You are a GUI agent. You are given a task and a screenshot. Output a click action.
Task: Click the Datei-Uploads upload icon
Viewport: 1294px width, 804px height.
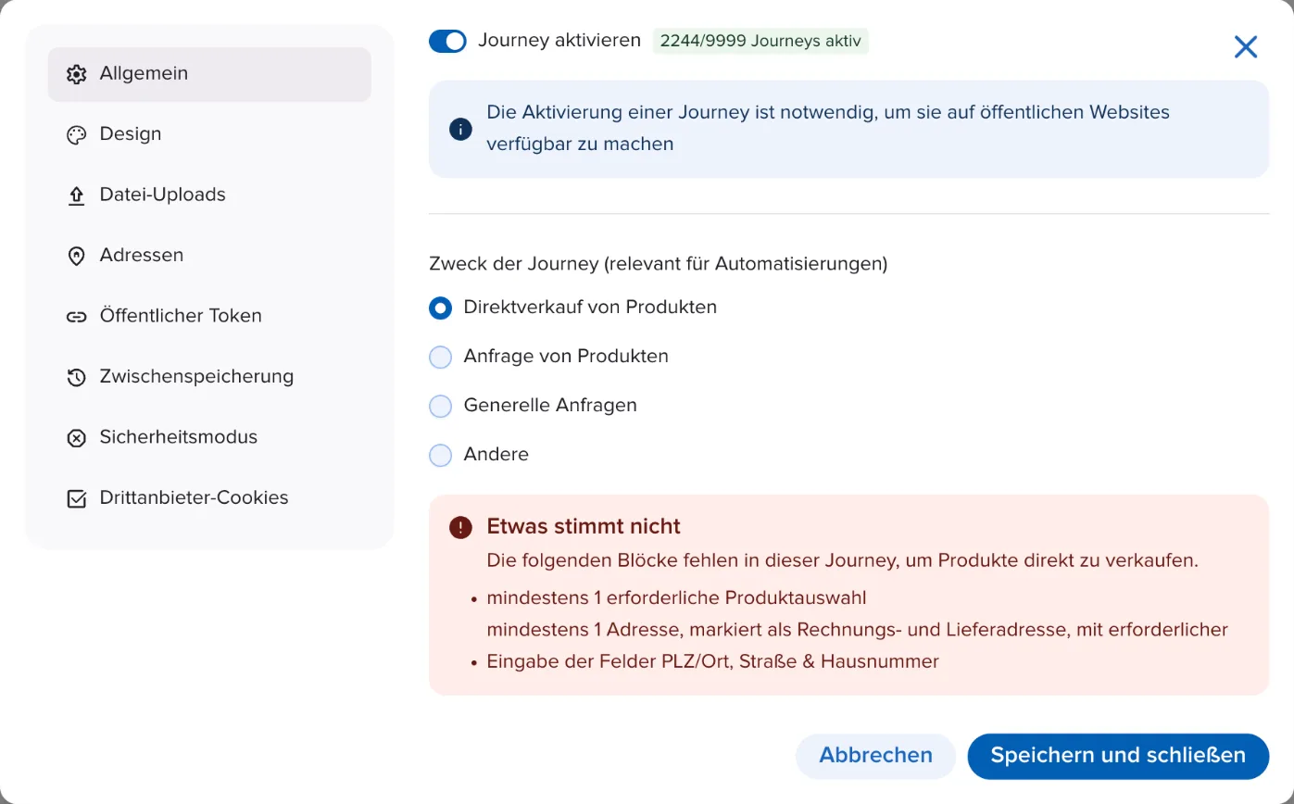pos(76,195)
